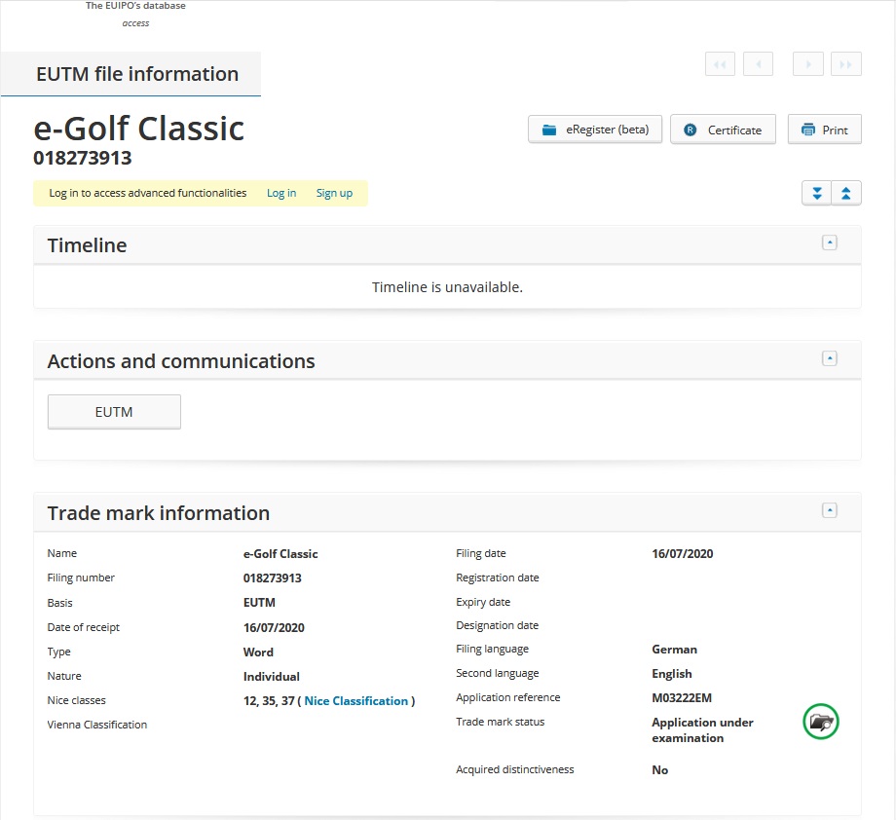Viewport: 896px width, 820px height.
Task: Click the EUTM action button
Action: pos(114,412)
